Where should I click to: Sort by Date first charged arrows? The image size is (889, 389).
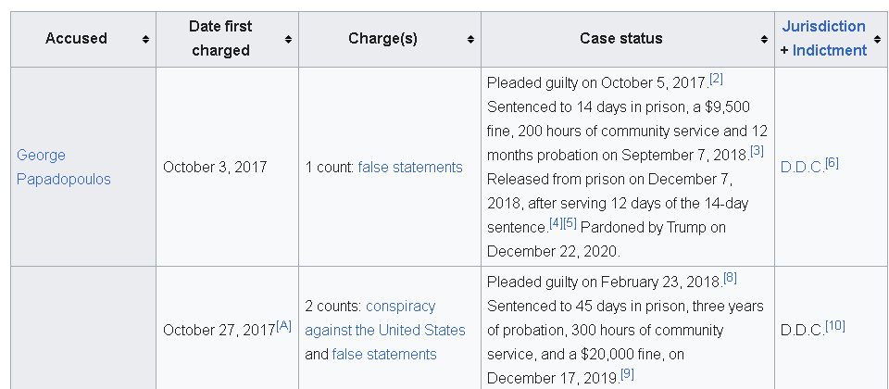point(288,39)
